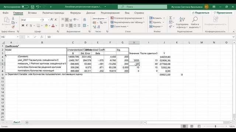Click Merge and Center icon

84,26
